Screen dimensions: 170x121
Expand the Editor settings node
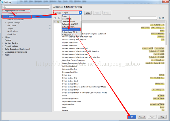[3, 37]
